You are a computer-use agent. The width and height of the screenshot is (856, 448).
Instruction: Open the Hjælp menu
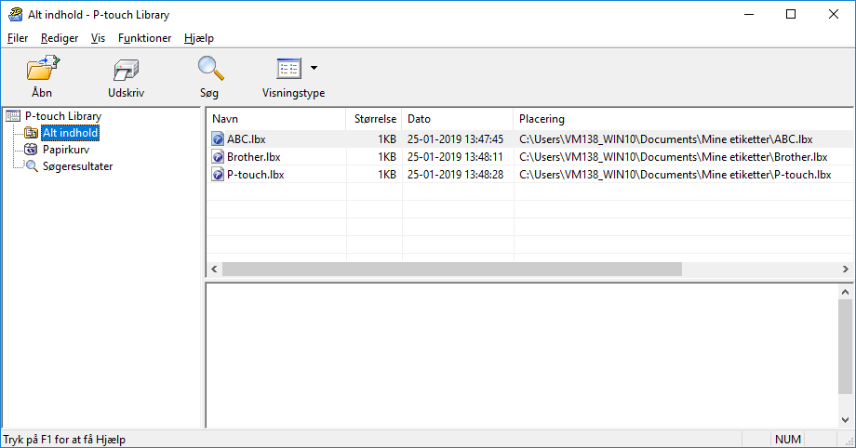(199, 38)
